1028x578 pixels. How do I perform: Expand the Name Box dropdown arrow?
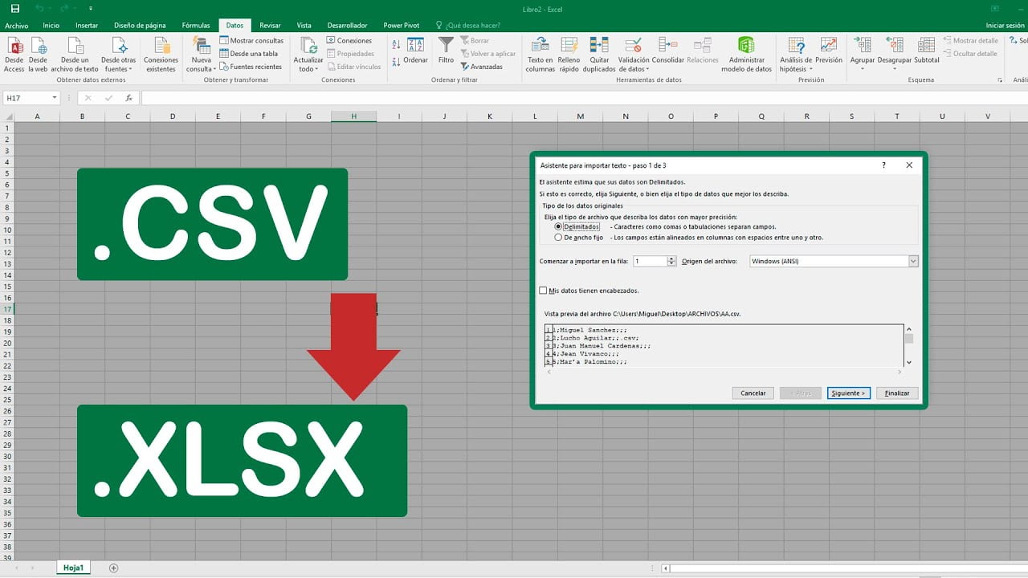(x=55, y=98)
